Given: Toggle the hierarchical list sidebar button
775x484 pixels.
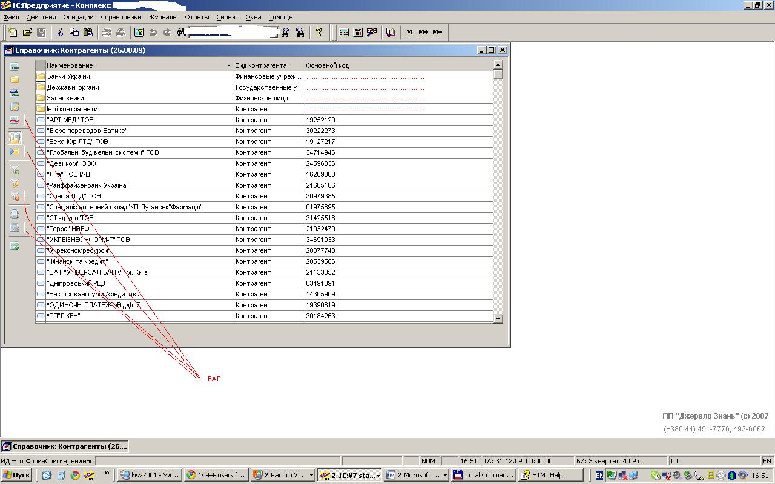Looking at the screenshot, I should pyautogui.click(x=15, y=138).
